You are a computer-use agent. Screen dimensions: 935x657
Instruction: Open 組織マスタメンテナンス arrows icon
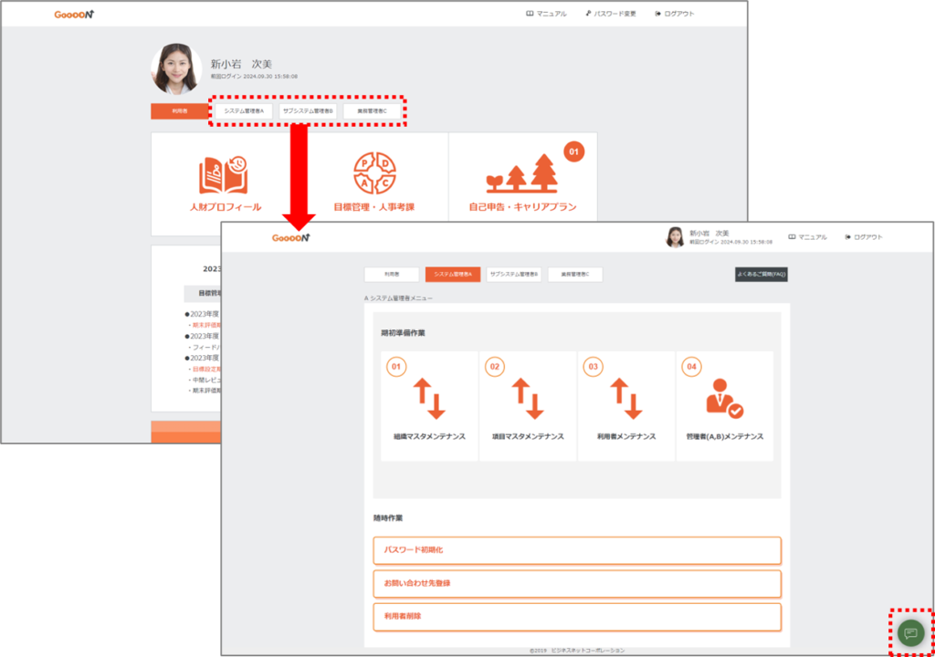429,398
